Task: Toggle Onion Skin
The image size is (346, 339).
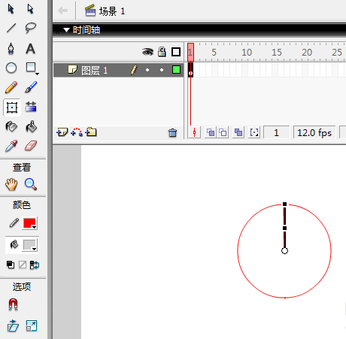Action: 211,132
